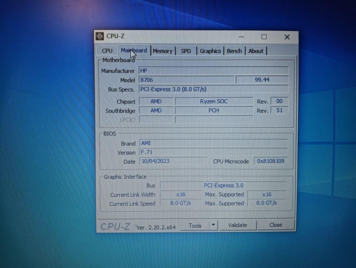Go to the Bench tab
356x268 pixels.
pyautogui.click(x=234, y=51)
